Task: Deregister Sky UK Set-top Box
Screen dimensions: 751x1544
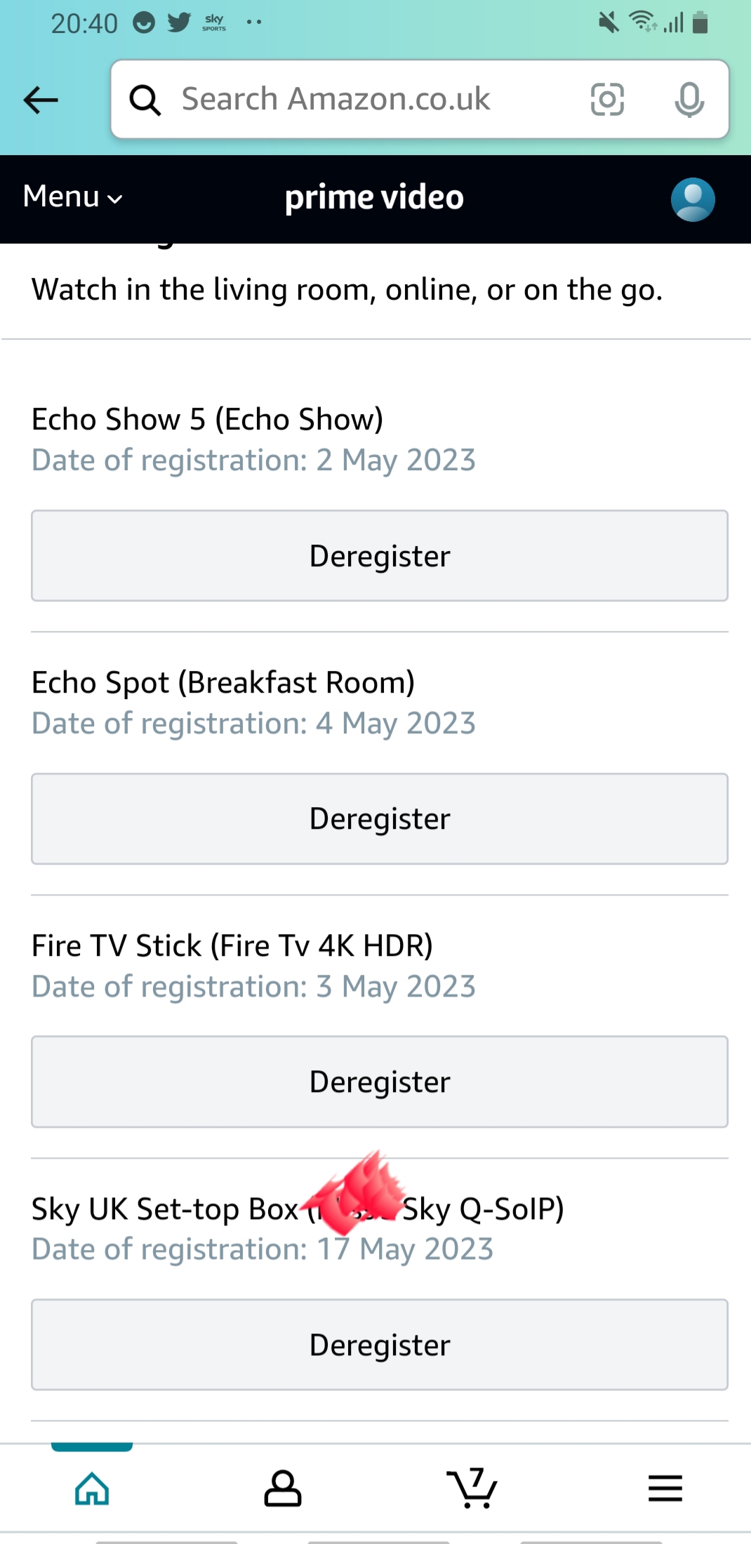Action: click(x=379, y=1345)
